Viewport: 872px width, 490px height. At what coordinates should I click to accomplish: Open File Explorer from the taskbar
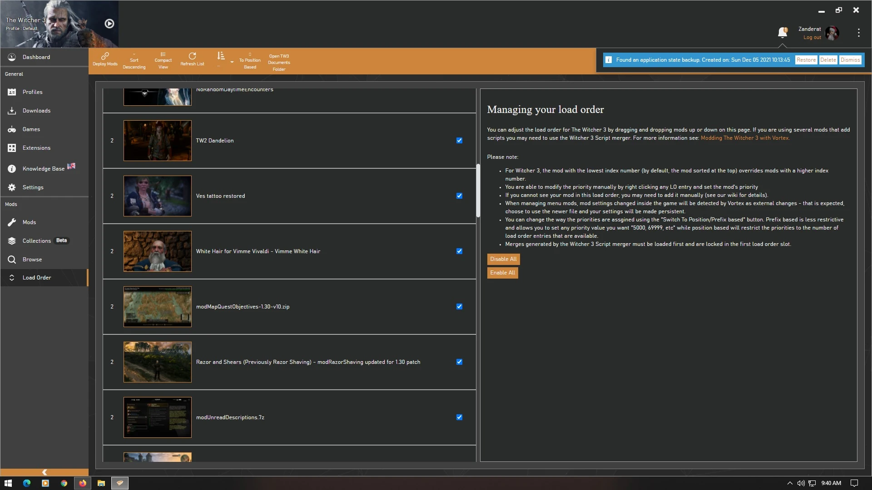click(101, 483)
